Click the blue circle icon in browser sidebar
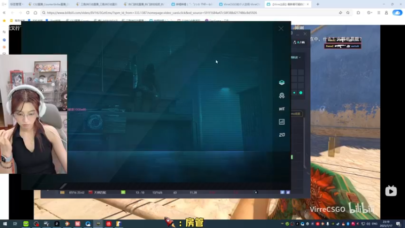 (x=4, y=40)
